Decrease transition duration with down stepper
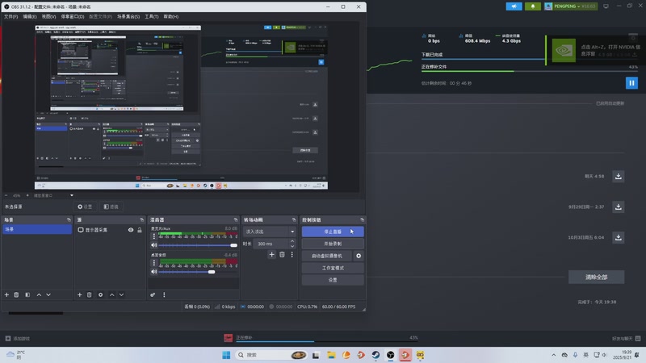 [292, 246]
